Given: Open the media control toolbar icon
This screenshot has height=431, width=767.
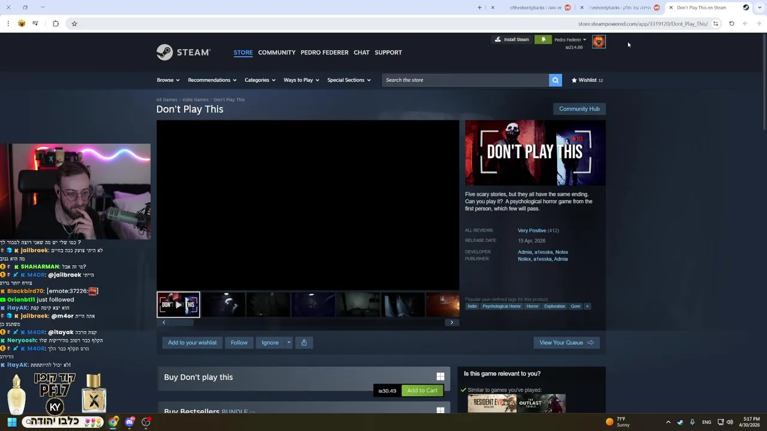Looking at the screenshot, I should tap(35, 23).
